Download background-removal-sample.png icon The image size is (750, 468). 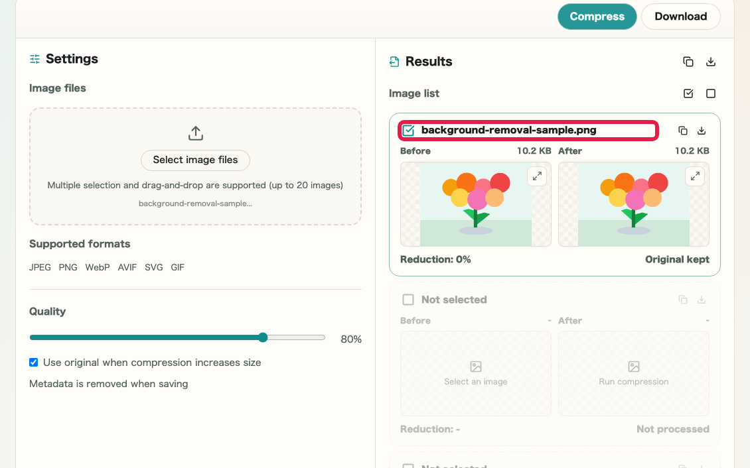click(x=701, y=131)
